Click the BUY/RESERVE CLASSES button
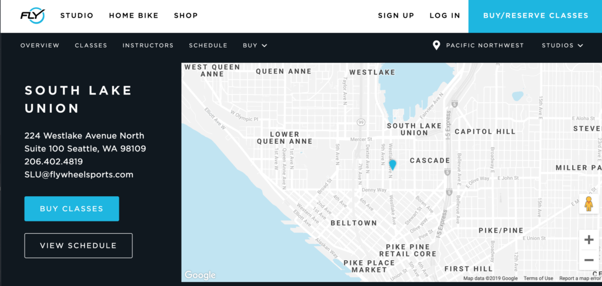This screenshot has width=602, height=286. [535, 16]
